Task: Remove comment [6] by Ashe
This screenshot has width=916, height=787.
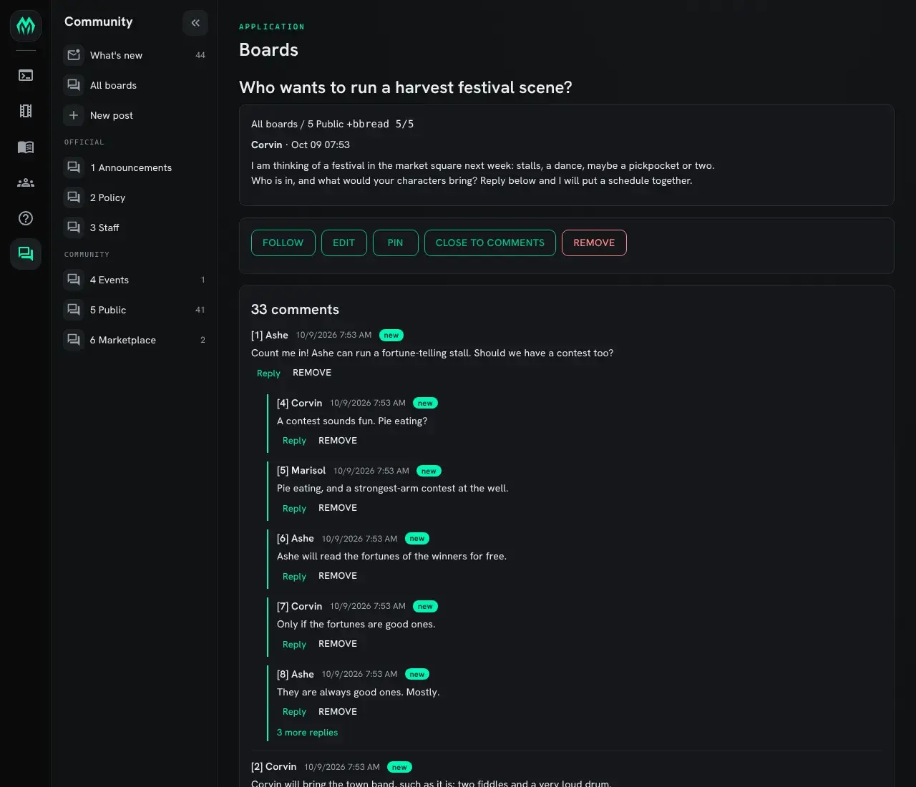Action: 338,576
